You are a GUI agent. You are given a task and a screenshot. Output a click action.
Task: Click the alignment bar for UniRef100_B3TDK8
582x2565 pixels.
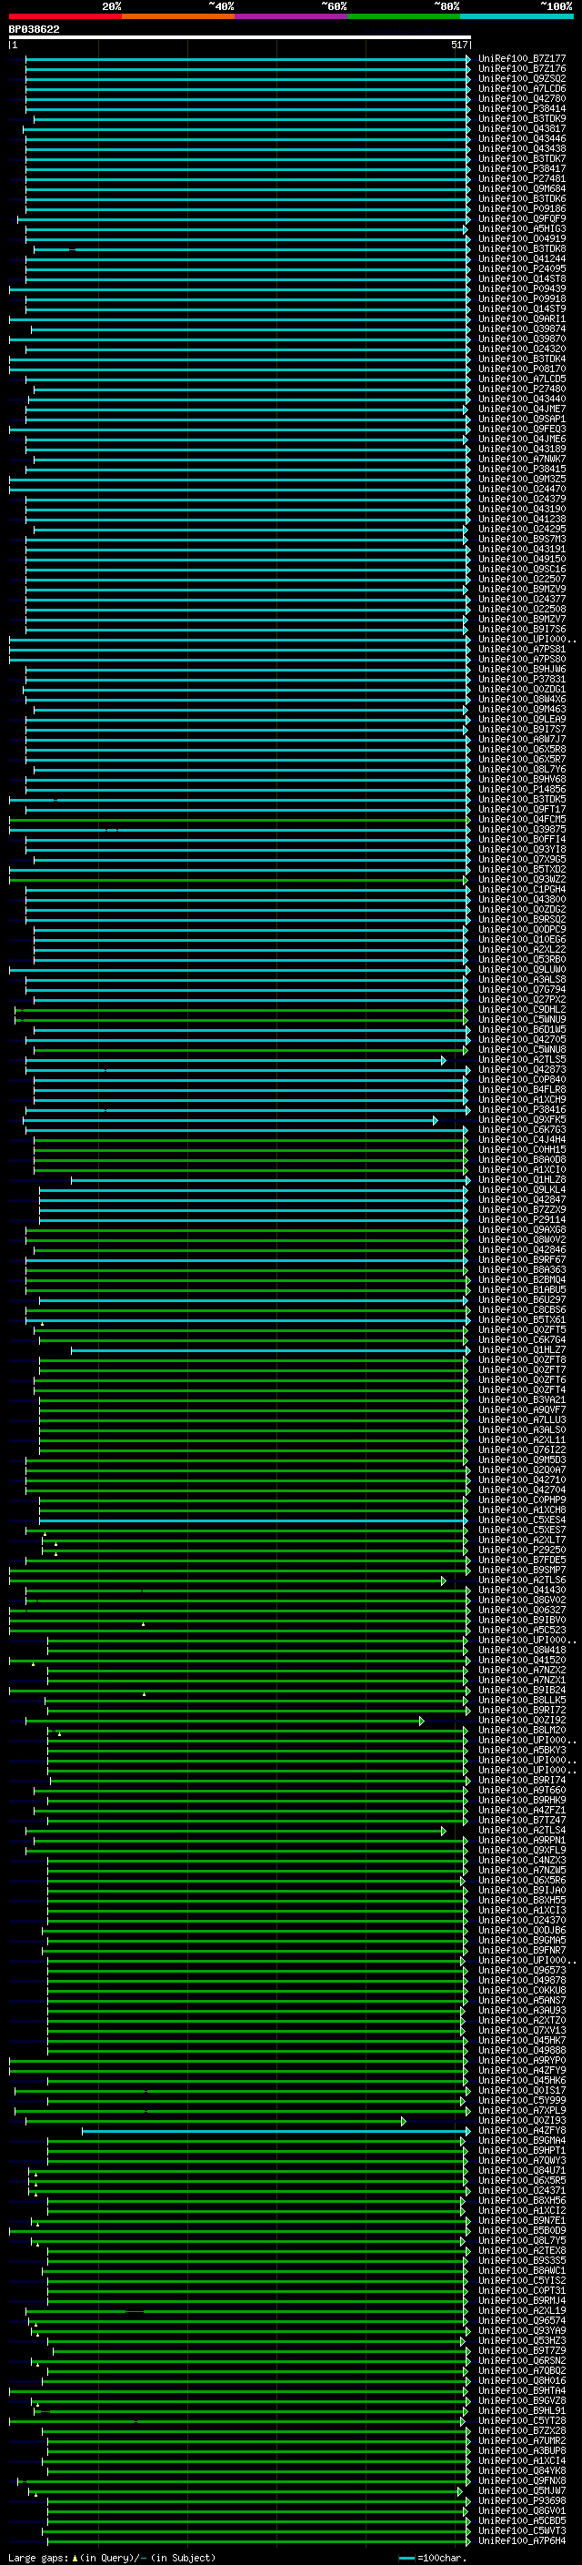pyautogui.click(x=249, y=249)
